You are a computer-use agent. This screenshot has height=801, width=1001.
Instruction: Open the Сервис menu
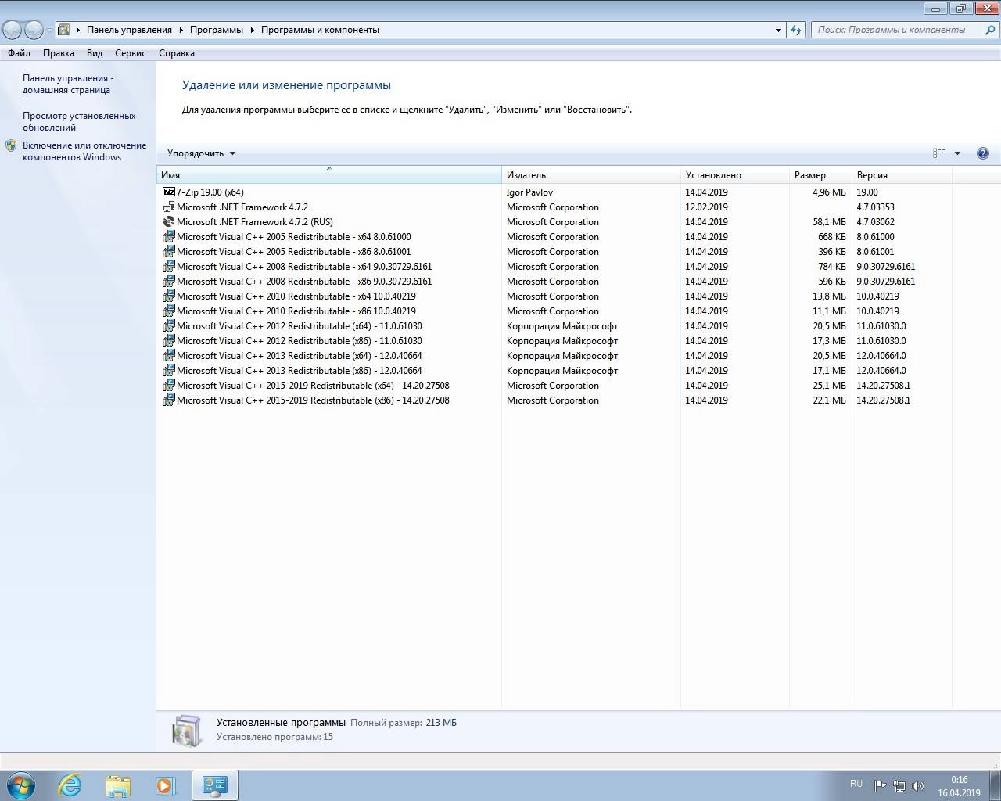click(x=131, y=53)
